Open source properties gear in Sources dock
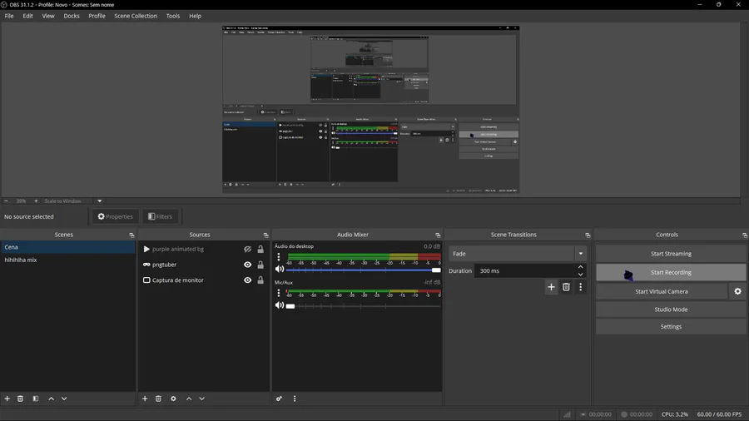 click(x=173, y=399)
